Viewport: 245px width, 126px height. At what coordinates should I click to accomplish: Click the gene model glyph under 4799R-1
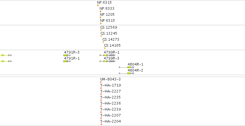(x=107, y=55)
